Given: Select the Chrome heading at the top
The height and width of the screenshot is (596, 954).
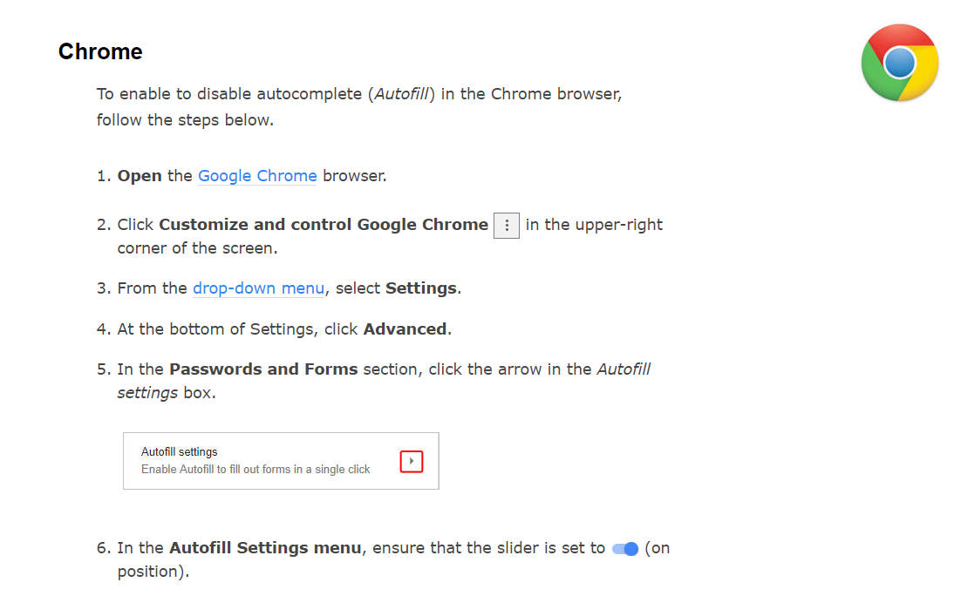Looking at the screenshot, I should tap(99, 51).
